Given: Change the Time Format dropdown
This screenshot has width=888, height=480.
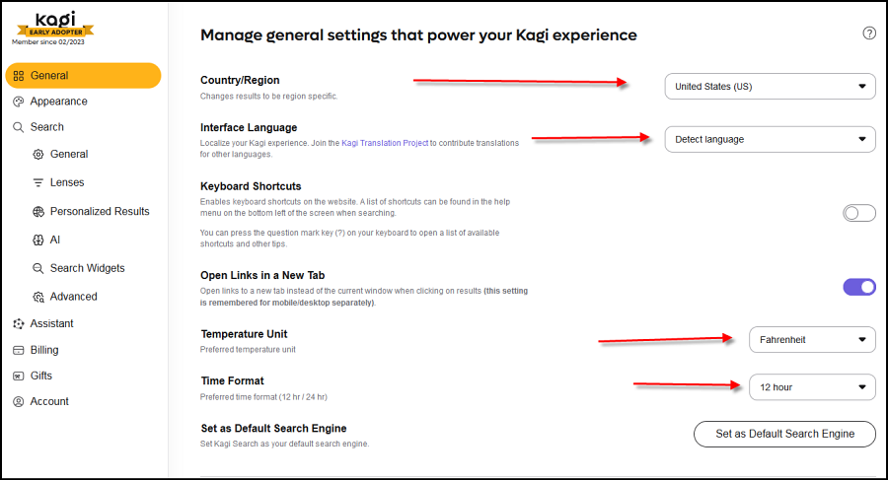Looking at the screenshot, I should [811, 387].
